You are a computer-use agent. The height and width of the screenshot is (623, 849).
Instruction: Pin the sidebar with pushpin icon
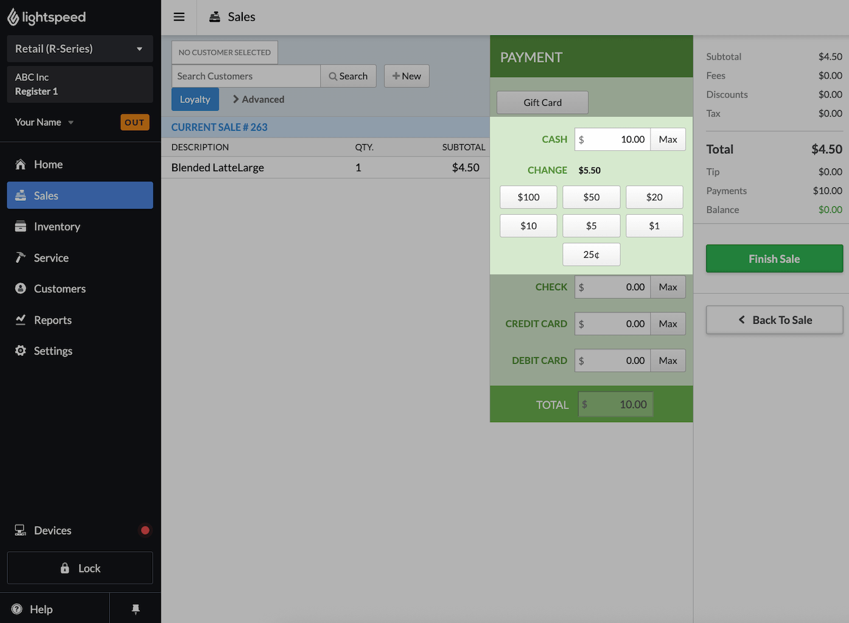coord(136,609)
